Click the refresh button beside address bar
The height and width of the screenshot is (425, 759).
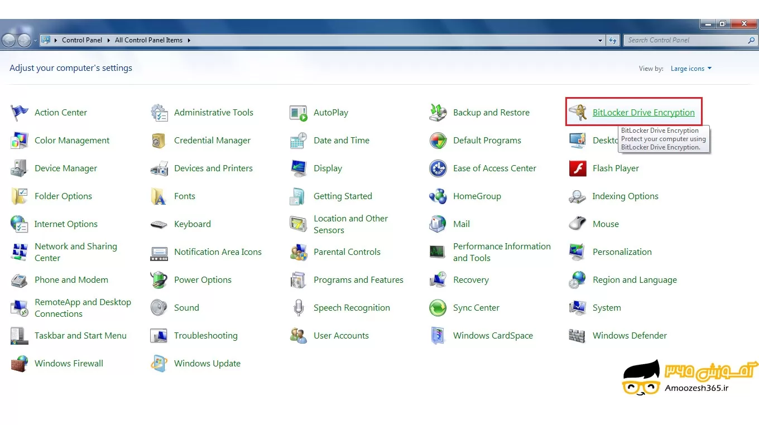point(613,40)
